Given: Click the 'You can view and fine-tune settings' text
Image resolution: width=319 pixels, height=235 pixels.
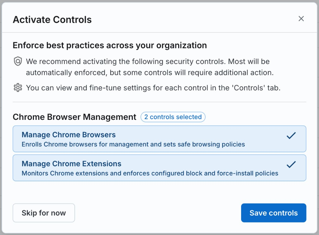Looking at the screenshot, I should click(x=153, y=88).
